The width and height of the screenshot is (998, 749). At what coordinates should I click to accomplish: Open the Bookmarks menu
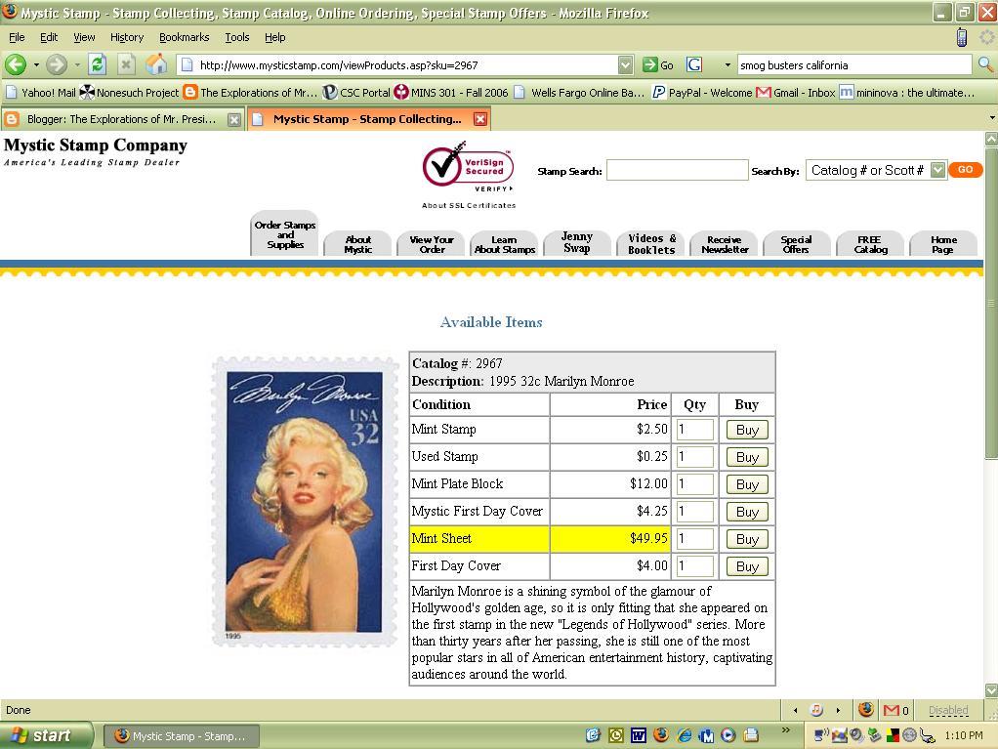click(184, 37)
